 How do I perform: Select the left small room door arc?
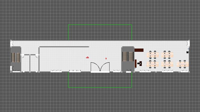(23, 56)
